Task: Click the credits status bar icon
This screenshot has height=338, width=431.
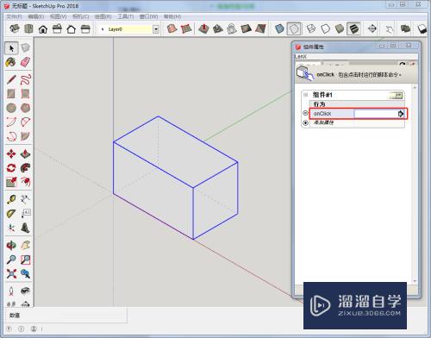Action: pos(22,329)
